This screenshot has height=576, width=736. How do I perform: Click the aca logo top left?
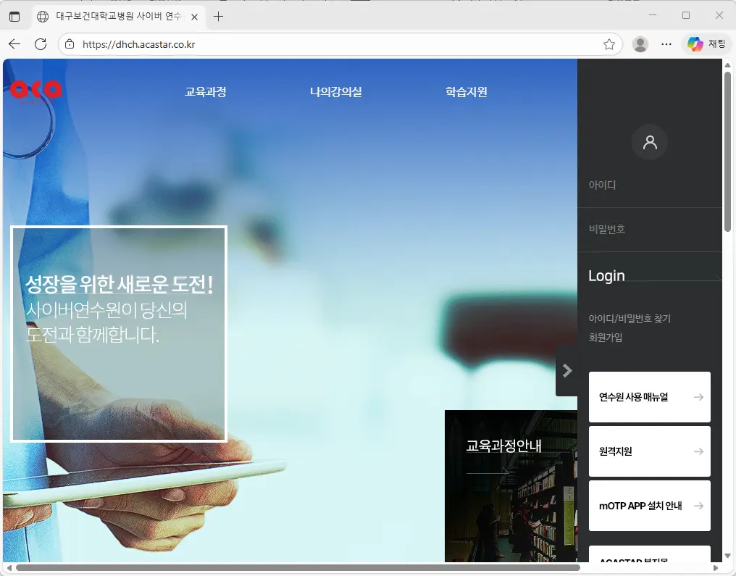tap(35, 90)
